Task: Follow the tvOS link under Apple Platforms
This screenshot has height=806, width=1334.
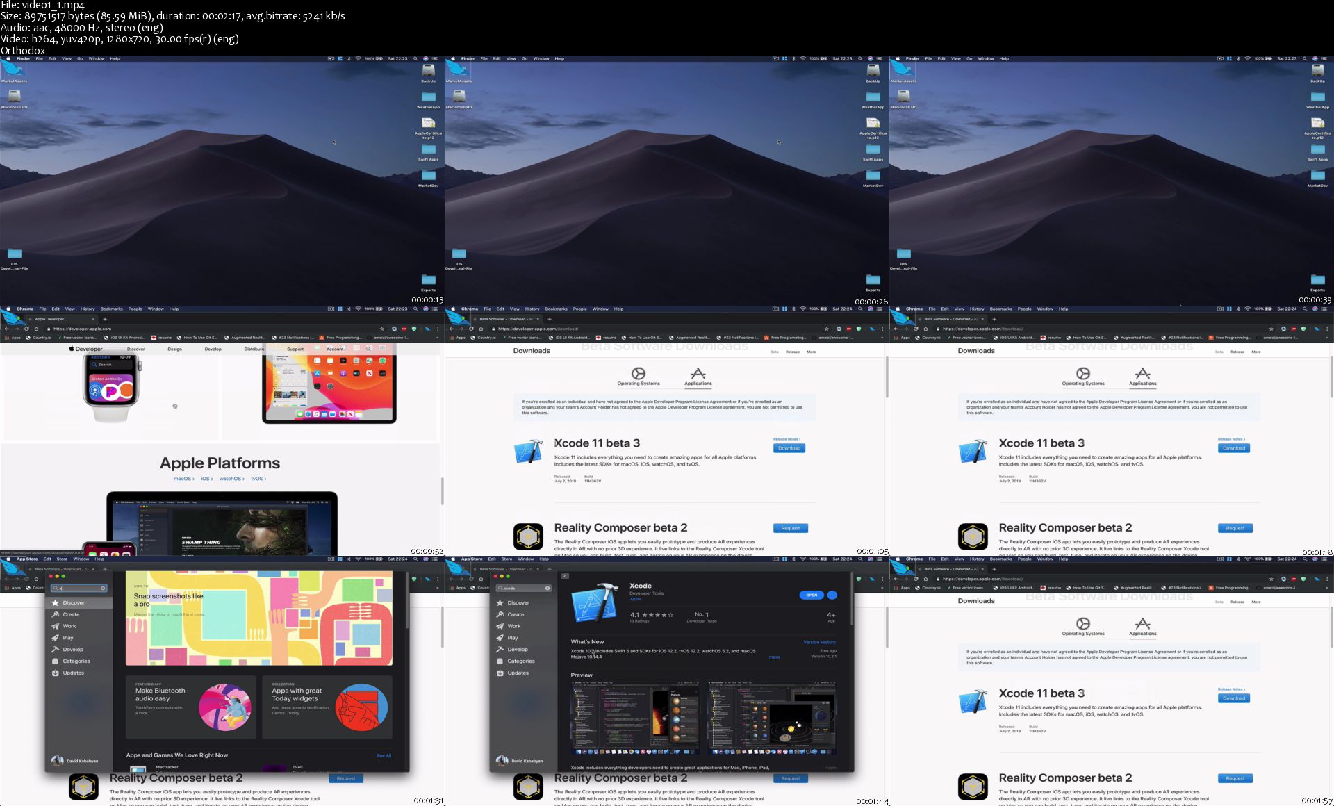Action: click(x=258, y=479)
